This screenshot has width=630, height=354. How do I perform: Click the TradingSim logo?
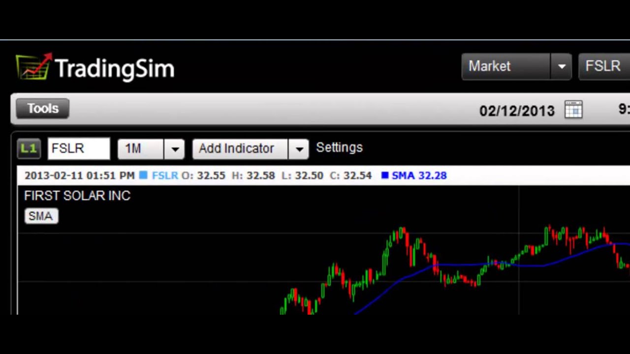[x=95, y=67]
